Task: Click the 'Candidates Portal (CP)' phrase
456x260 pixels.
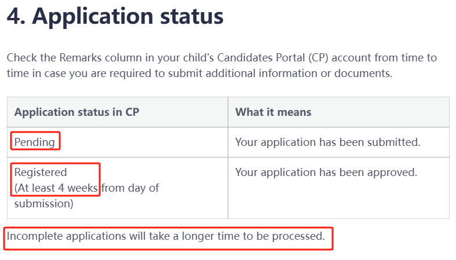Action: pos(272,57)
